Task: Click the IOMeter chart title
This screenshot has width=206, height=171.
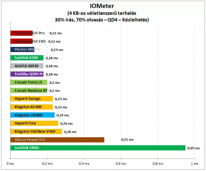Action: tap(102, 6)
